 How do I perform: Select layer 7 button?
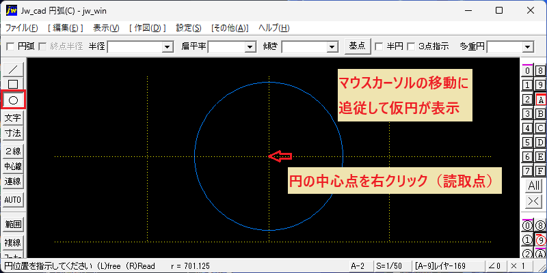coord(527,171)
